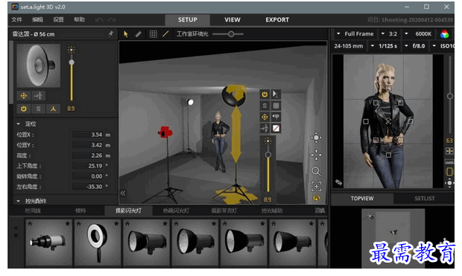Select the arrow pointer tool
Screen dimensions: 462x276
coord(126,34)
